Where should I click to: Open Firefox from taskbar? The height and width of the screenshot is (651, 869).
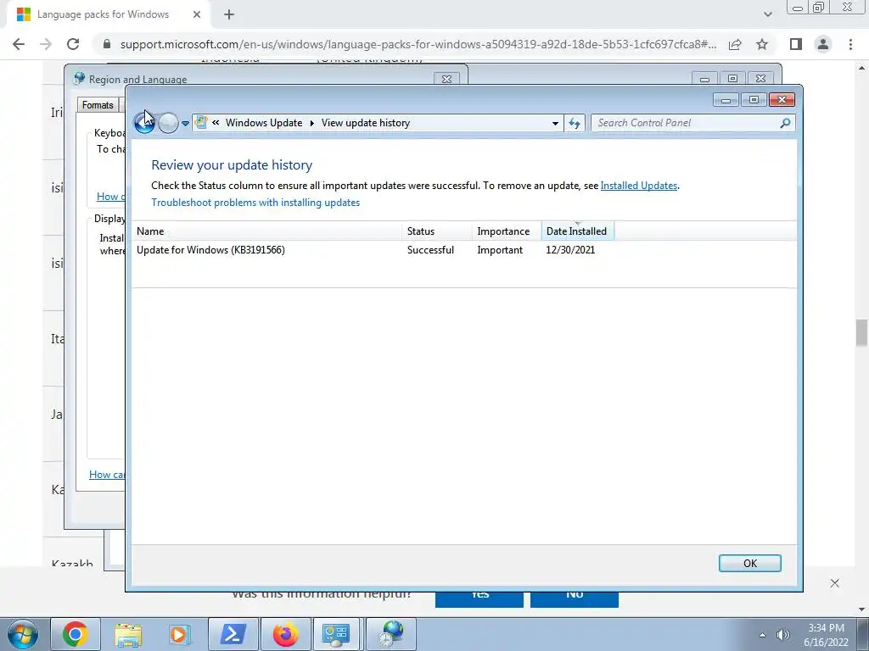[x=285, y=634]
